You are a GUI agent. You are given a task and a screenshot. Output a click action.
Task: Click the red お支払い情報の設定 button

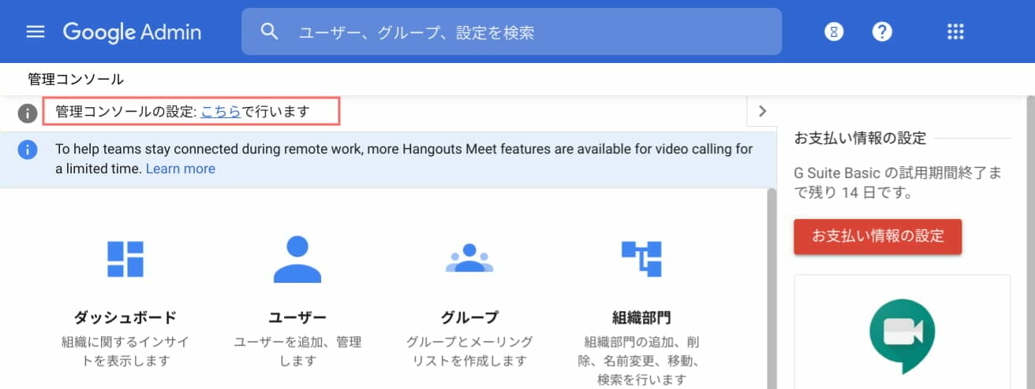coord(878,236)
